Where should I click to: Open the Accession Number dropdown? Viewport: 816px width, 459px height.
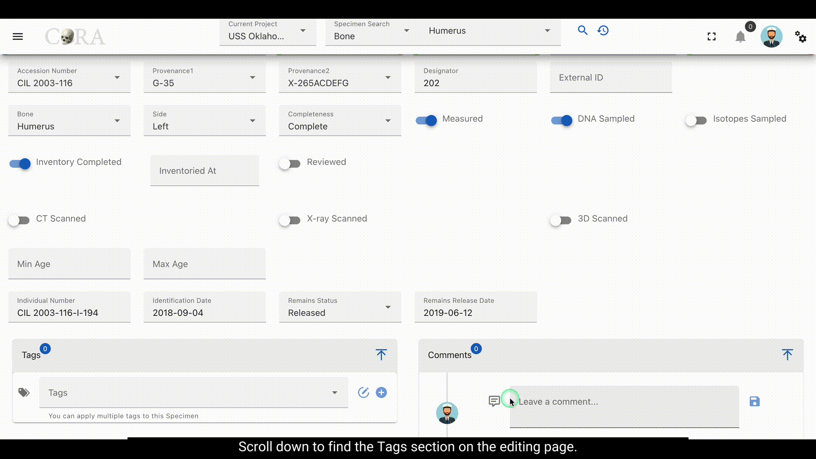69,77
